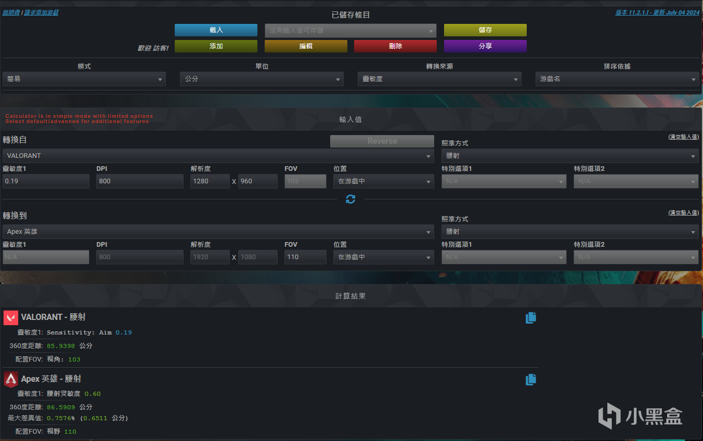Image resolution: width=703 pixels, height=441 pixels.
Task: Open the 請求添加游戲 link
Action: point(41,12)
